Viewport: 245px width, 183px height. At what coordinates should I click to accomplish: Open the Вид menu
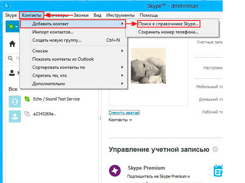coord(97,15)
